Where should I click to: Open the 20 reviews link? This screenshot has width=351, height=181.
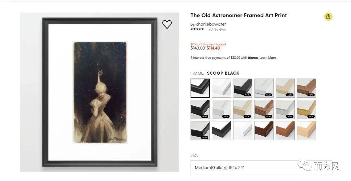[217, 29]
